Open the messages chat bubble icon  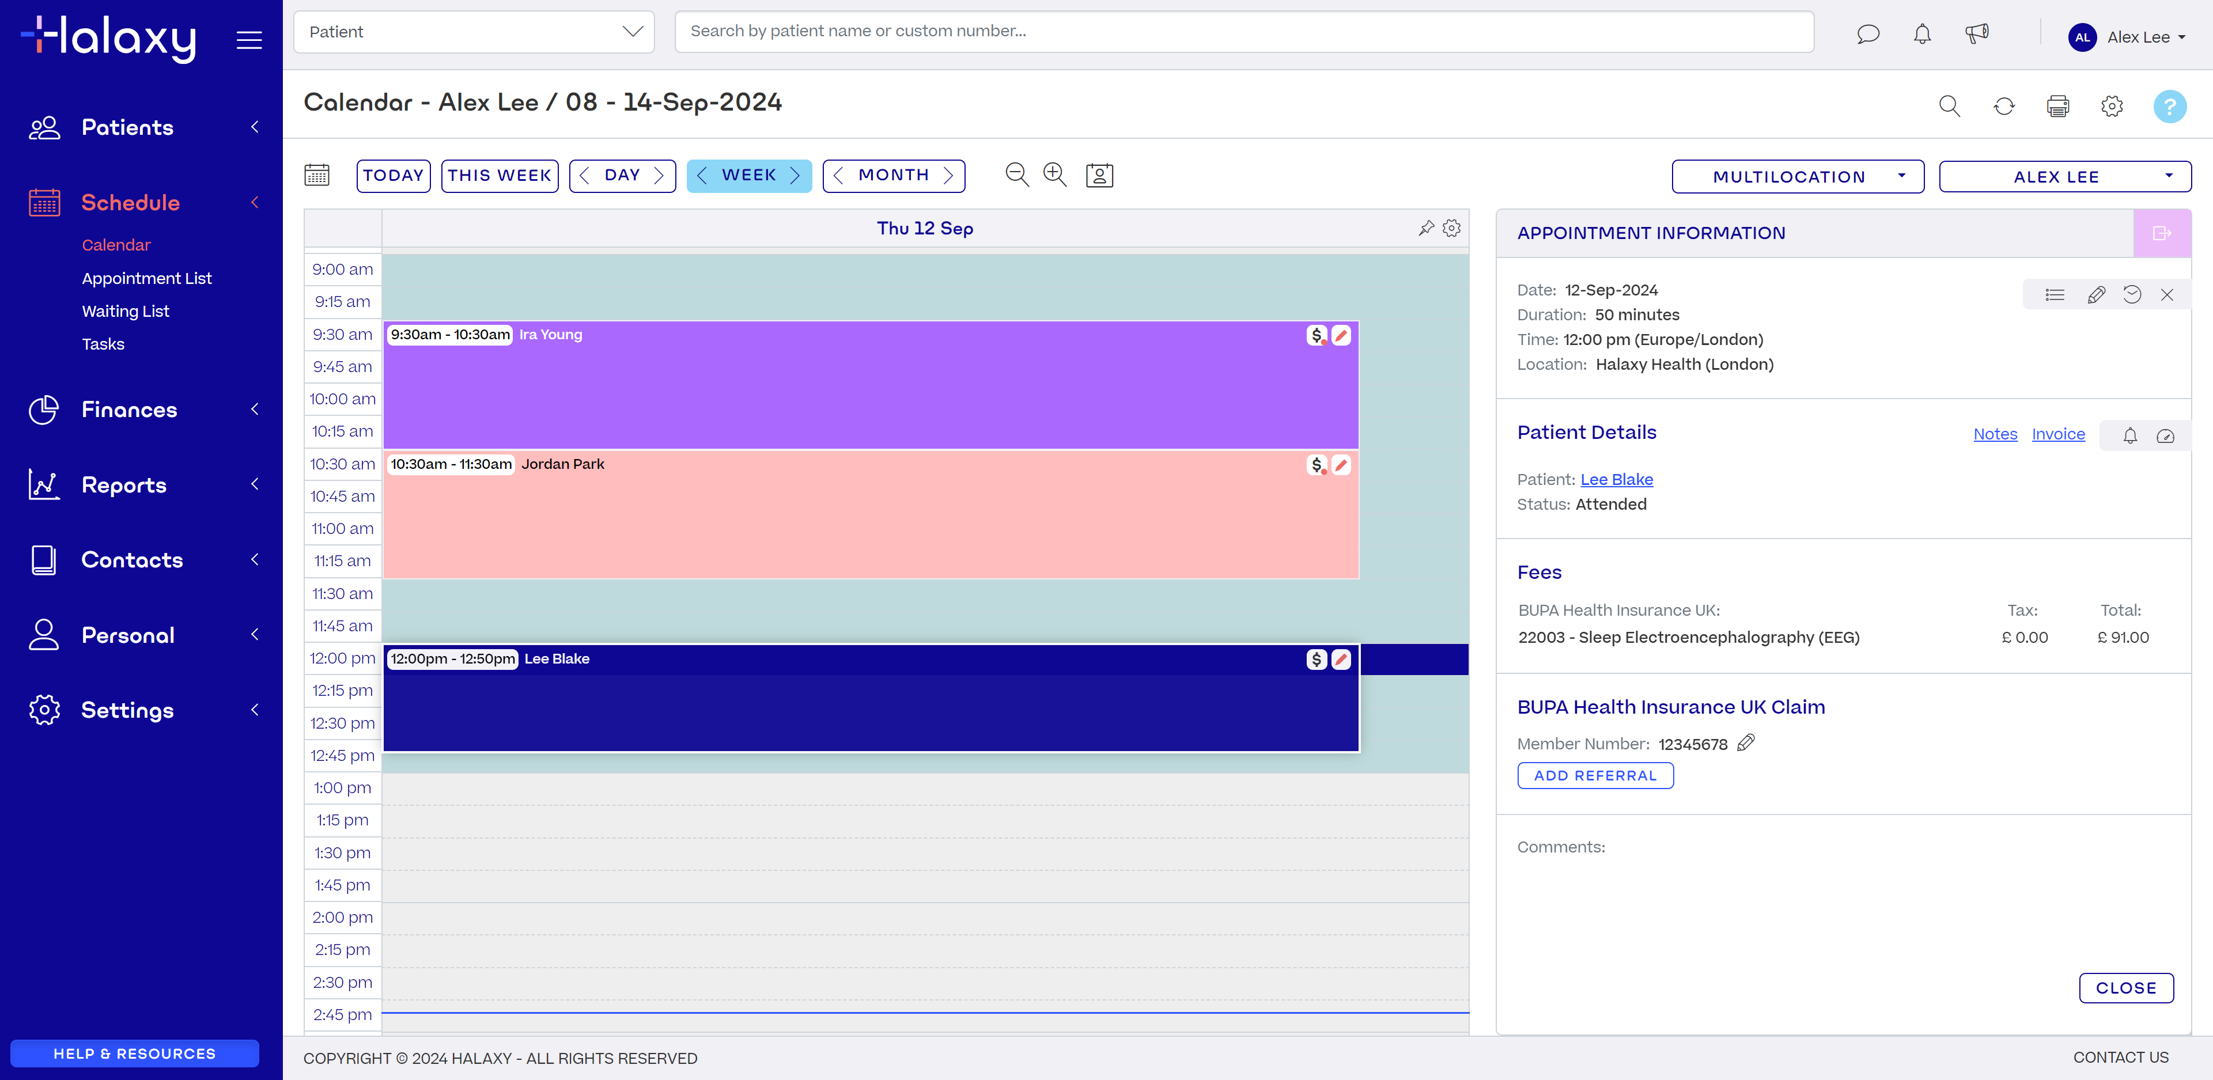[x=1868, y=35]
